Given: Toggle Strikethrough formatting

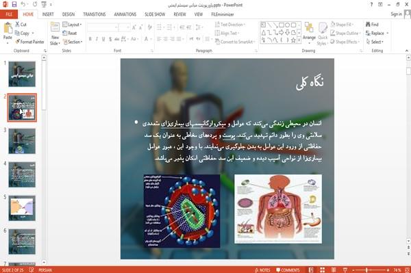Looking at the screenshot, I should pyautogui.click(x=116, y=39).
